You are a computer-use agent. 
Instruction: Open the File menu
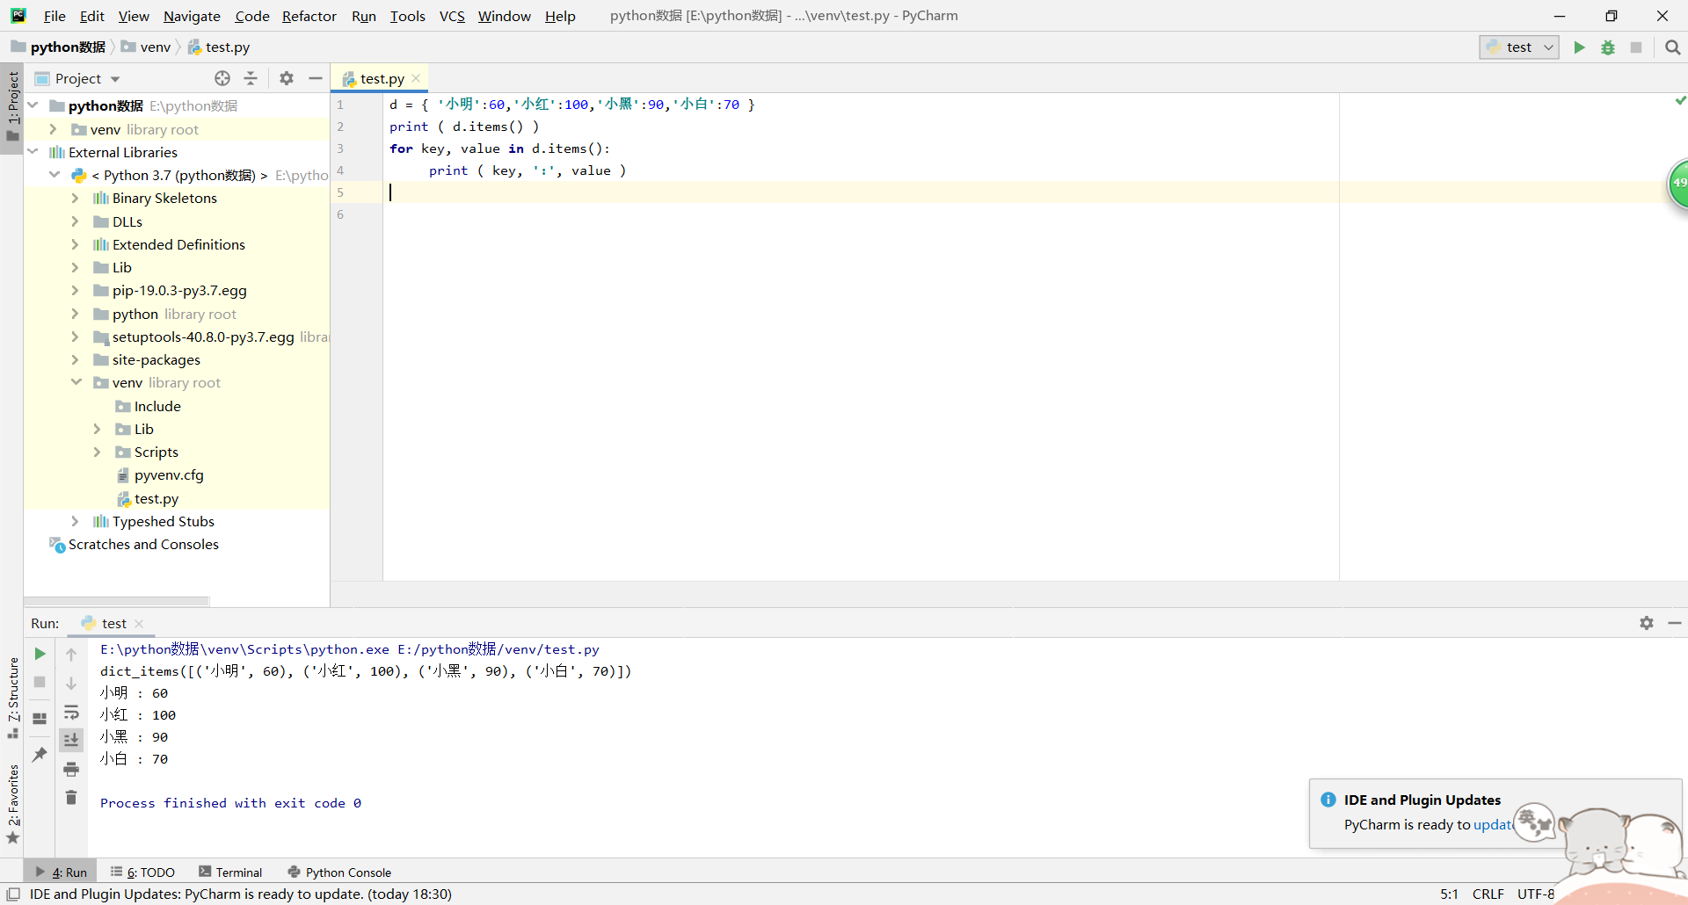tap(55, 16)
